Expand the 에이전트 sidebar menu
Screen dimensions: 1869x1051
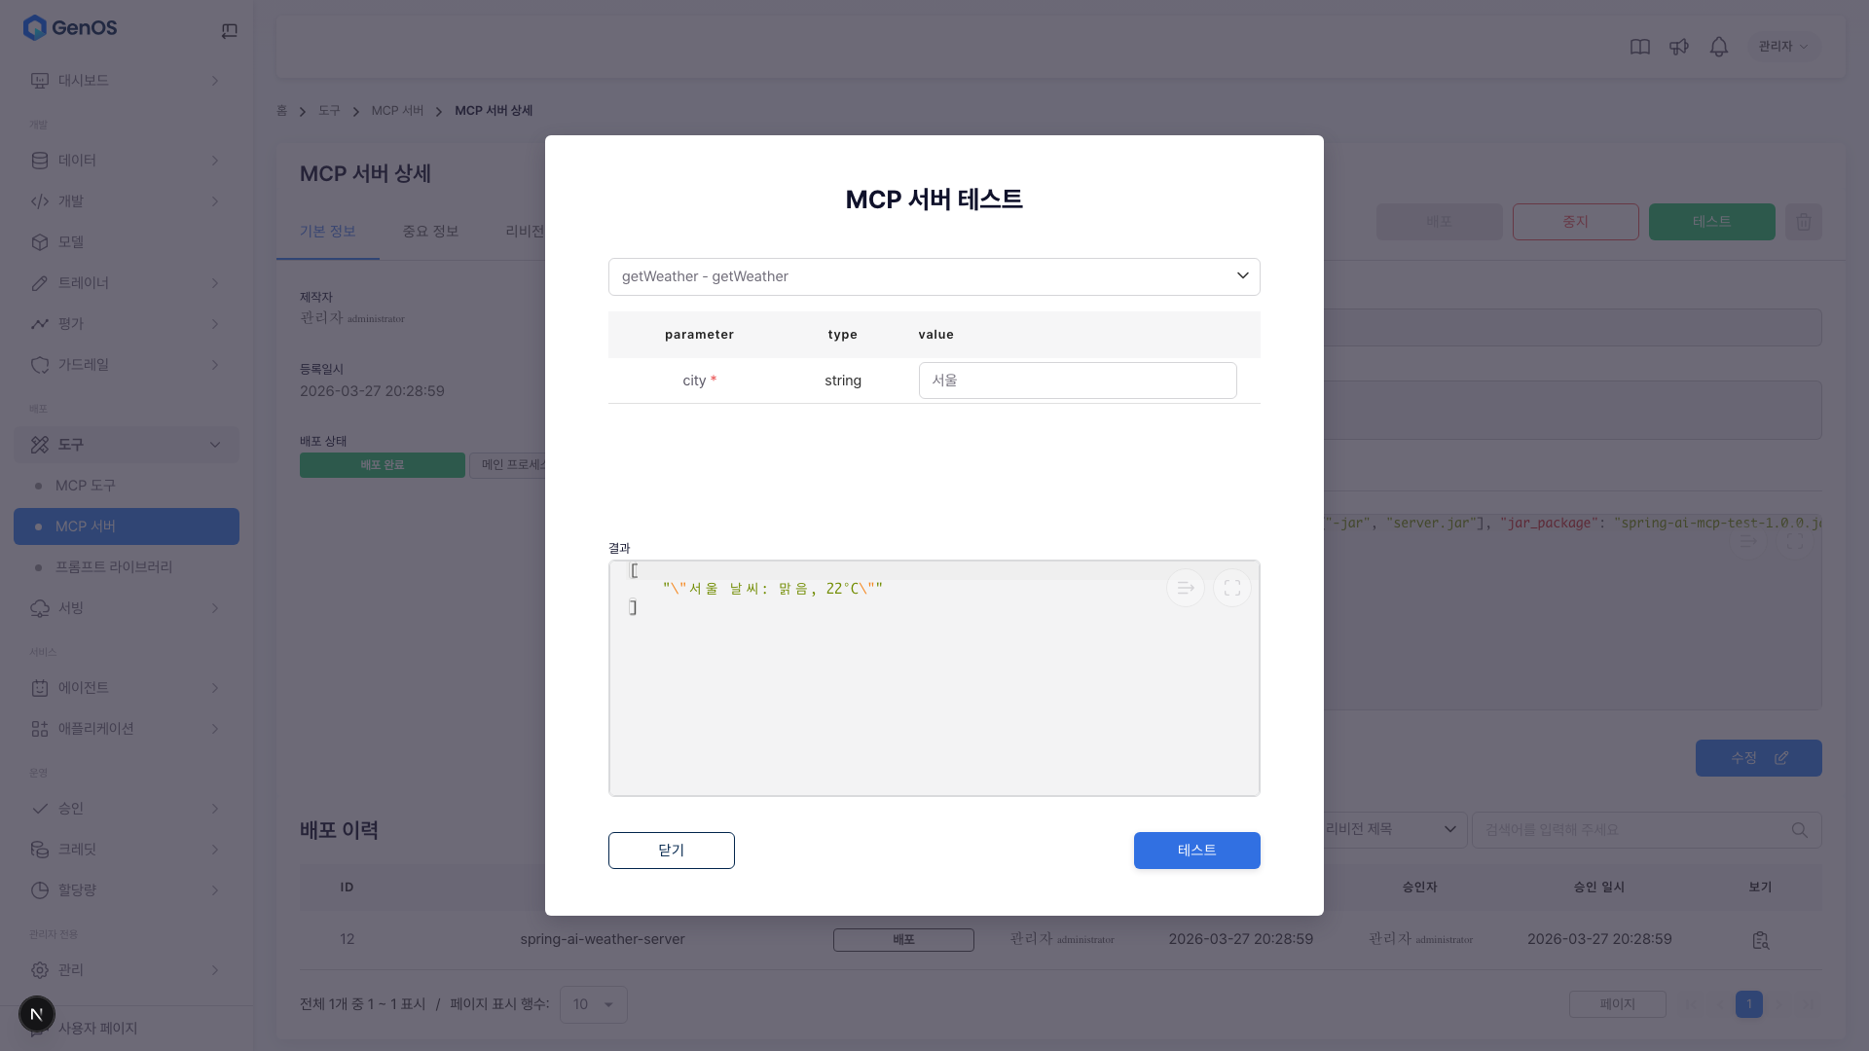(126, 688)
